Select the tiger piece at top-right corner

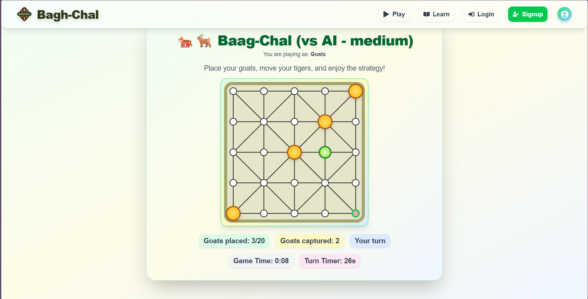pyautogui.click(x=355, y=91)
